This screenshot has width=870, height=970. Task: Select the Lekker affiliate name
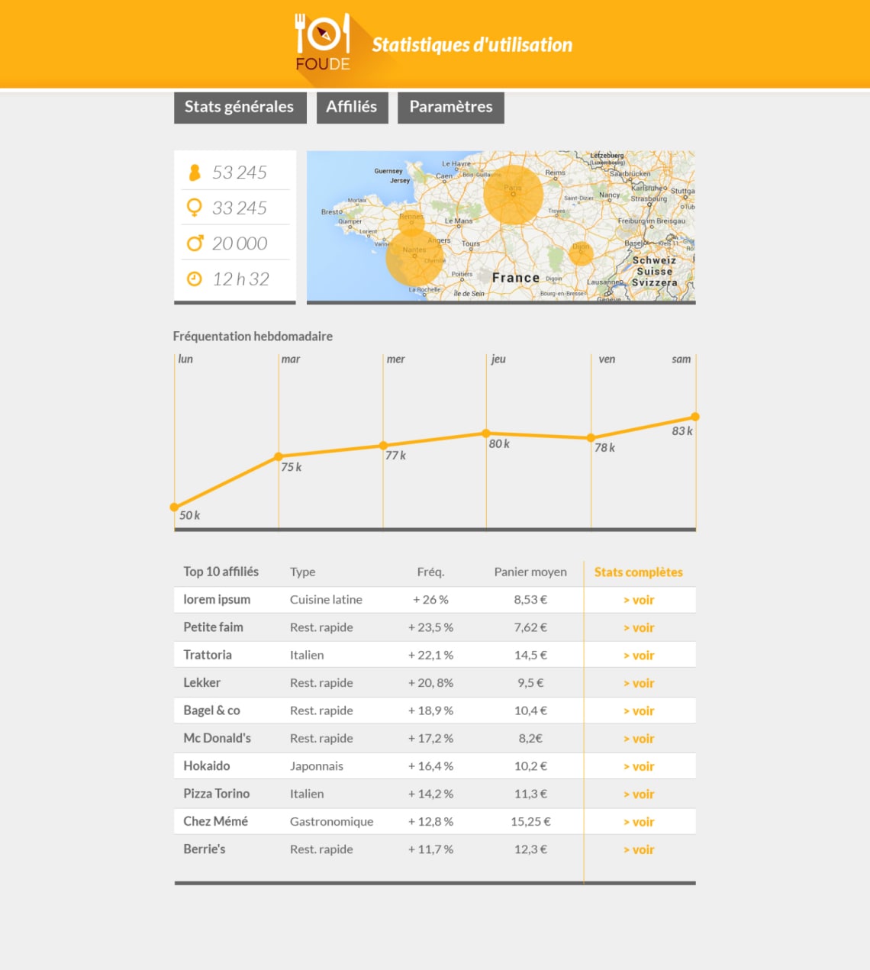201,683
